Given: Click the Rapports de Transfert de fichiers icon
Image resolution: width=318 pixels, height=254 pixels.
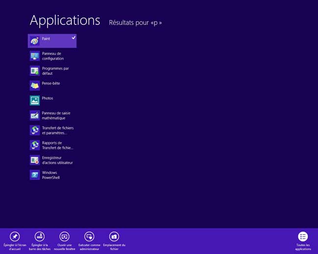Looking at the screenshot, I should coord(35,145).
